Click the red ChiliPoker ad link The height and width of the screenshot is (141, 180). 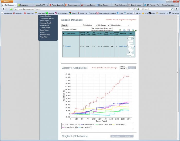pos(121,20)
